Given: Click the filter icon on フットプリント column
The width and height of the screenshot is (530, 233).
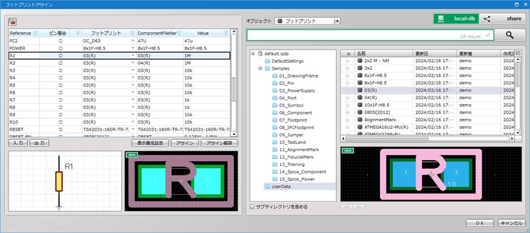Looking at the screenshot, I should coord(133,33).
